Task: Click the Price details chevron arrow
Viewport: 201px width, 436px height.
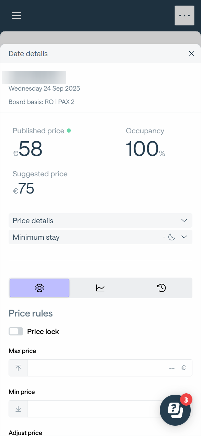Action: click(x=184, y=220)
